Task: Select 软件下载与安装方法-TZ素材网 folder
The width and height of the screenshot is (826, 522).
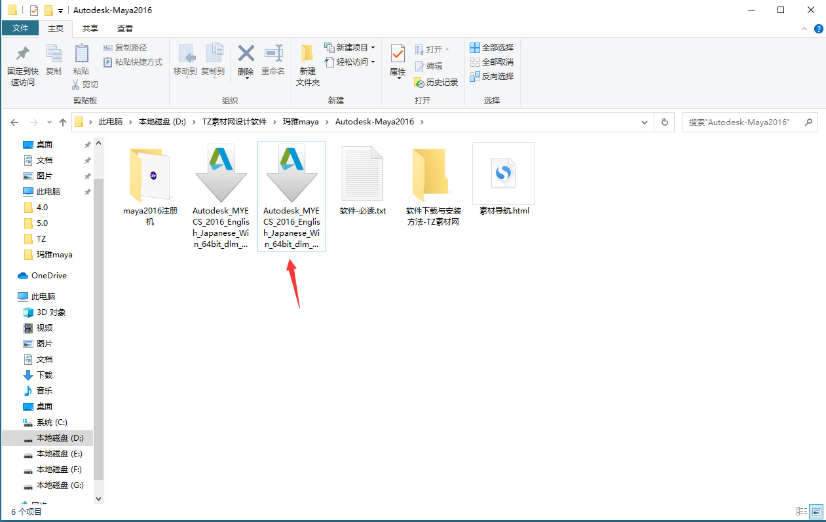Action: (x=433, y=185)
